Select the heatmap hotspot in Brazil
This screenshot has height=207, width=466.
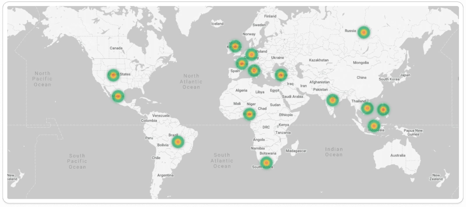point(178,142)
